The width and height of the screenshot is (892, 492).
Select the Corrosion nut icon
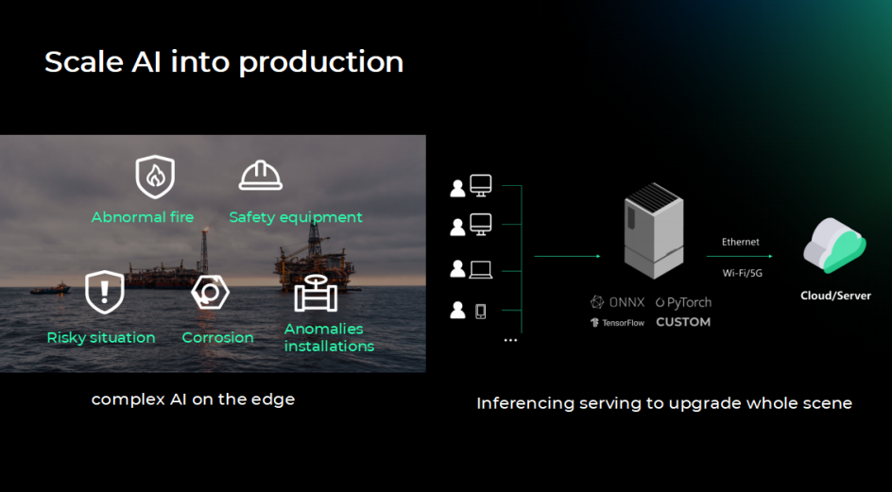pyautogui.click(x=210, y=292)
